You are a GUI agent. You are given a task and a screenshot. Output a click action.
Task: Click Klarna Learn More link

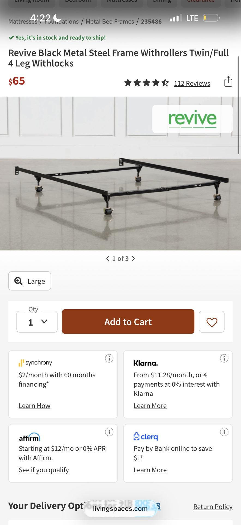point(150,406)
